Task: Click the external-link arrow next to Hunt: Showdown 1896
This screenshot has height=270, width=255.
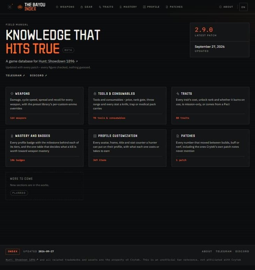Action: (77, 61)
